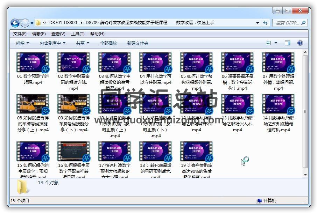Open the 查看(V) menu
This screenshot has width=318, height=214.
coord(58,34)
